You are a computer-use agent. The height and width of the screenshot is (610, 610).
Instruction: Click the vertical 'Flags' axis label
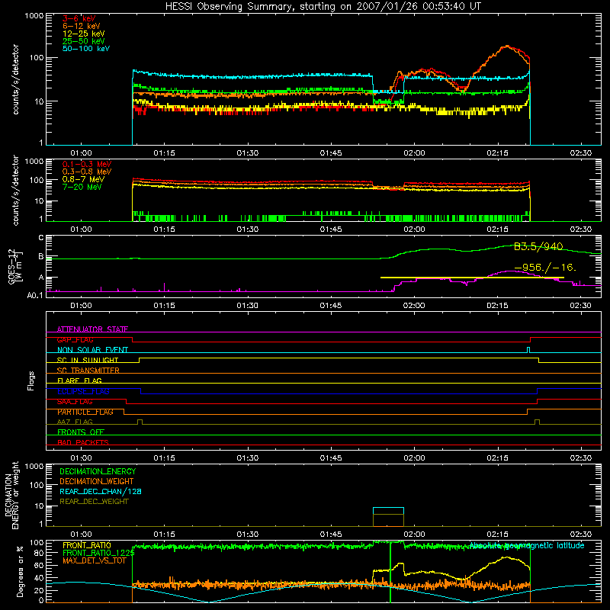coord(30,380)
